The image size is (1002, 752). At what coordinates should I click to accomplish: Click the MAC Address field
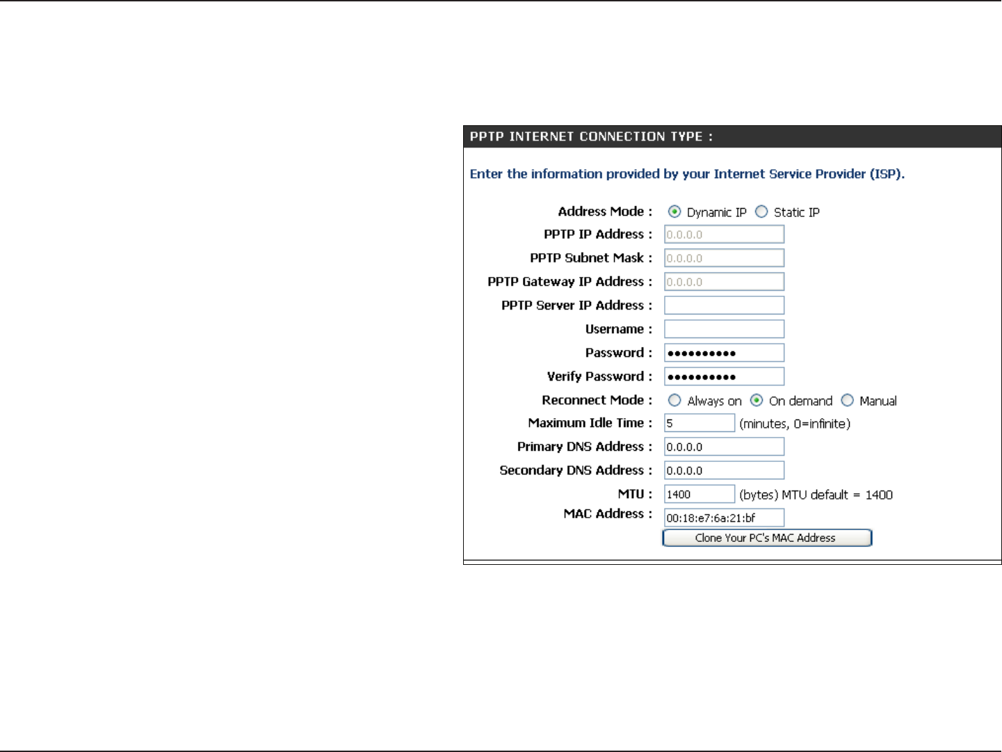(x=724, y=518)
